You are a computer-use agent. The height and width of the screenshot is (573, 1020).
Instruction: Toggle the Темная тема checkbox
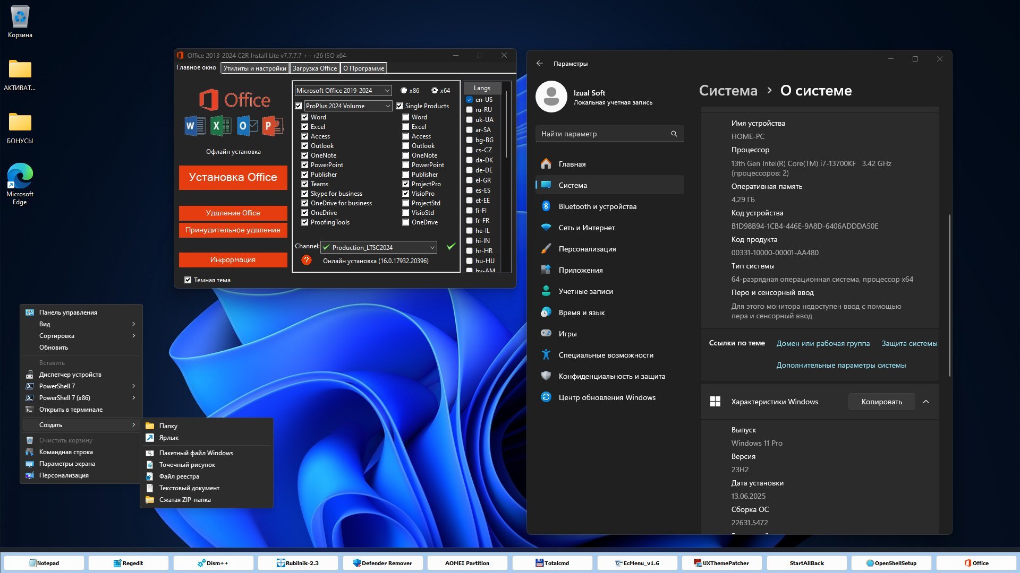pos(188,280)
